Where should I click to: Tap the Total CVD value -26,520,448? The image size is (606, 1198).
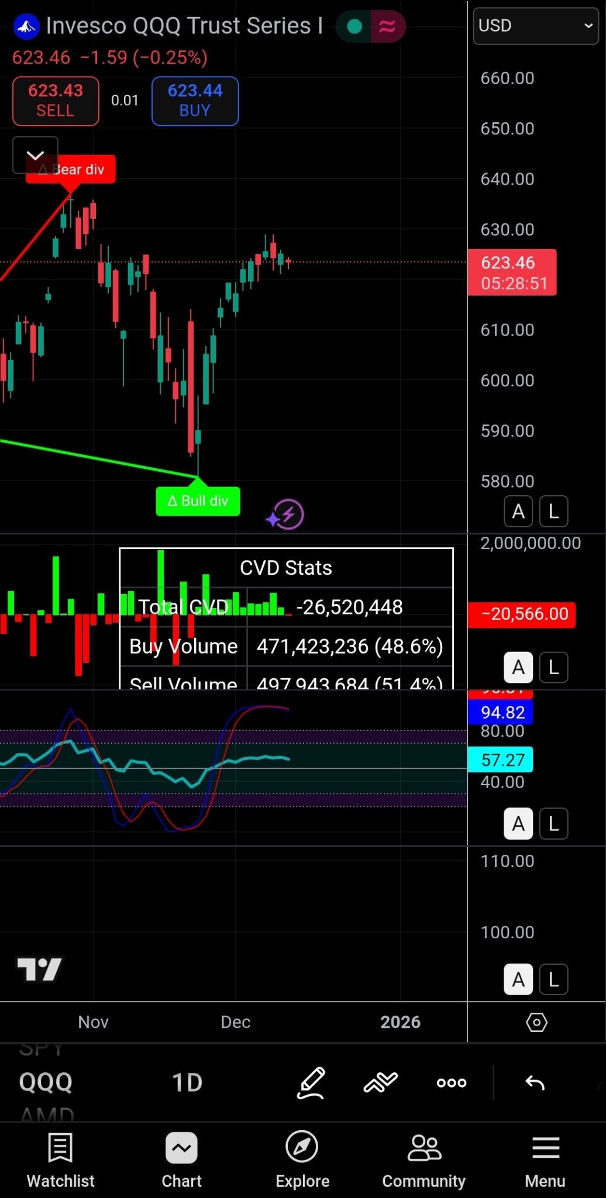tap(350, 607)
